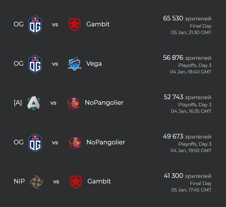The width and height of the screenshot is (226, 207).
Task: Click the 05 Jan, 17:45 GMT date
Action: point(191,190)
